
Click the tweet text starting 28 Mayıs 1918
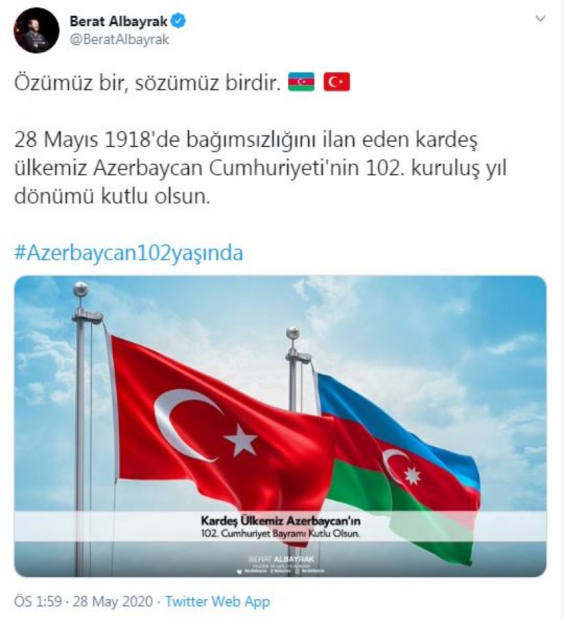click(261, 167)
